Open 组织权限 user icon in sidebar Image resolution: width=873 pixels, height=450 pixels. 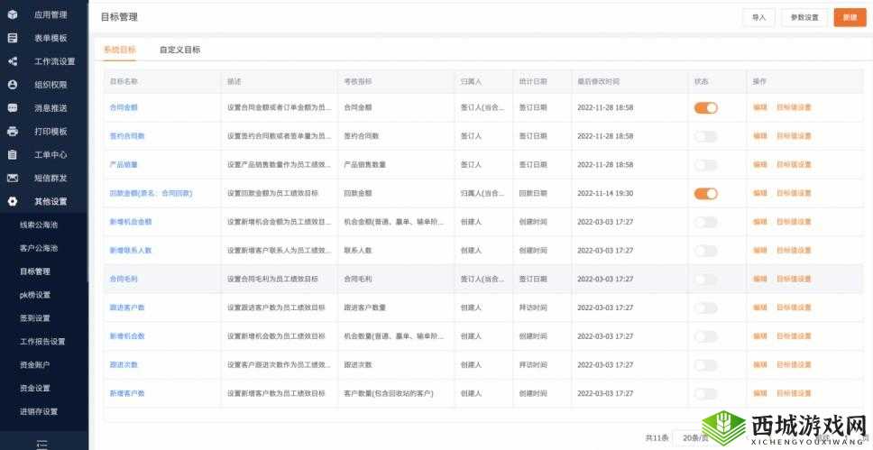pos(13,85)
